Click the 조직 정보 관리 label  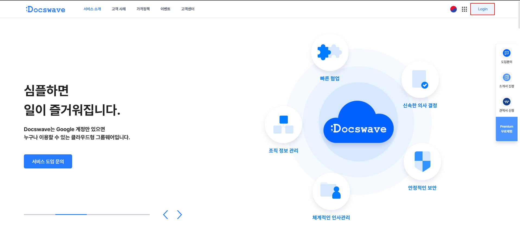(x=283, y=151)
